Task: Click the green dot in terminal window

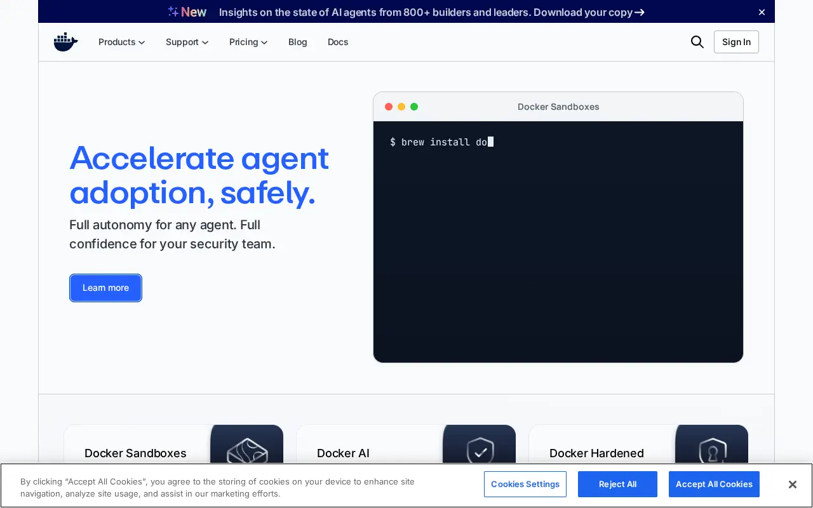Action: point(414,107)
